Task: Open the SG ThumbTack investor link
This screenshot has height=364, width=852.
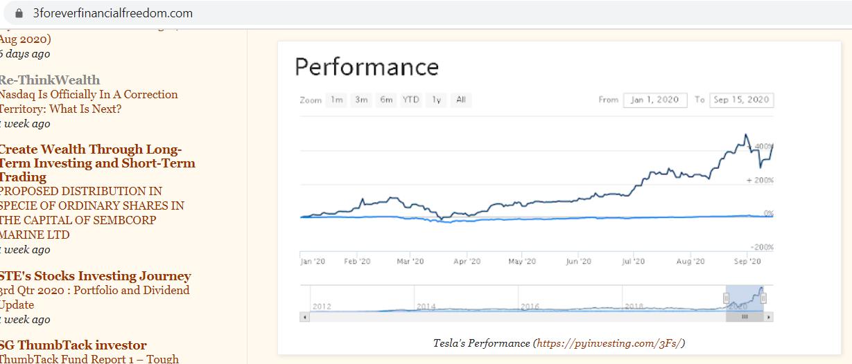Action: [73, 345]
